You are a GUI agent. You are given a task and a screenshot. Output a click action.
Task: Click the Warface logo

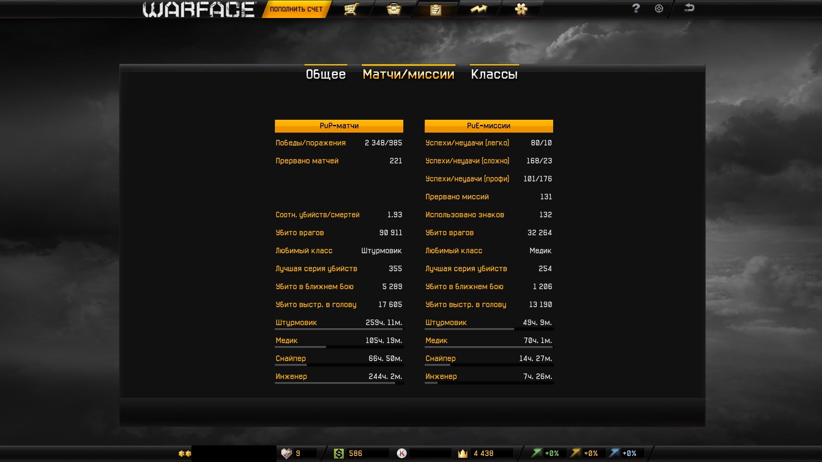point(199,9)
